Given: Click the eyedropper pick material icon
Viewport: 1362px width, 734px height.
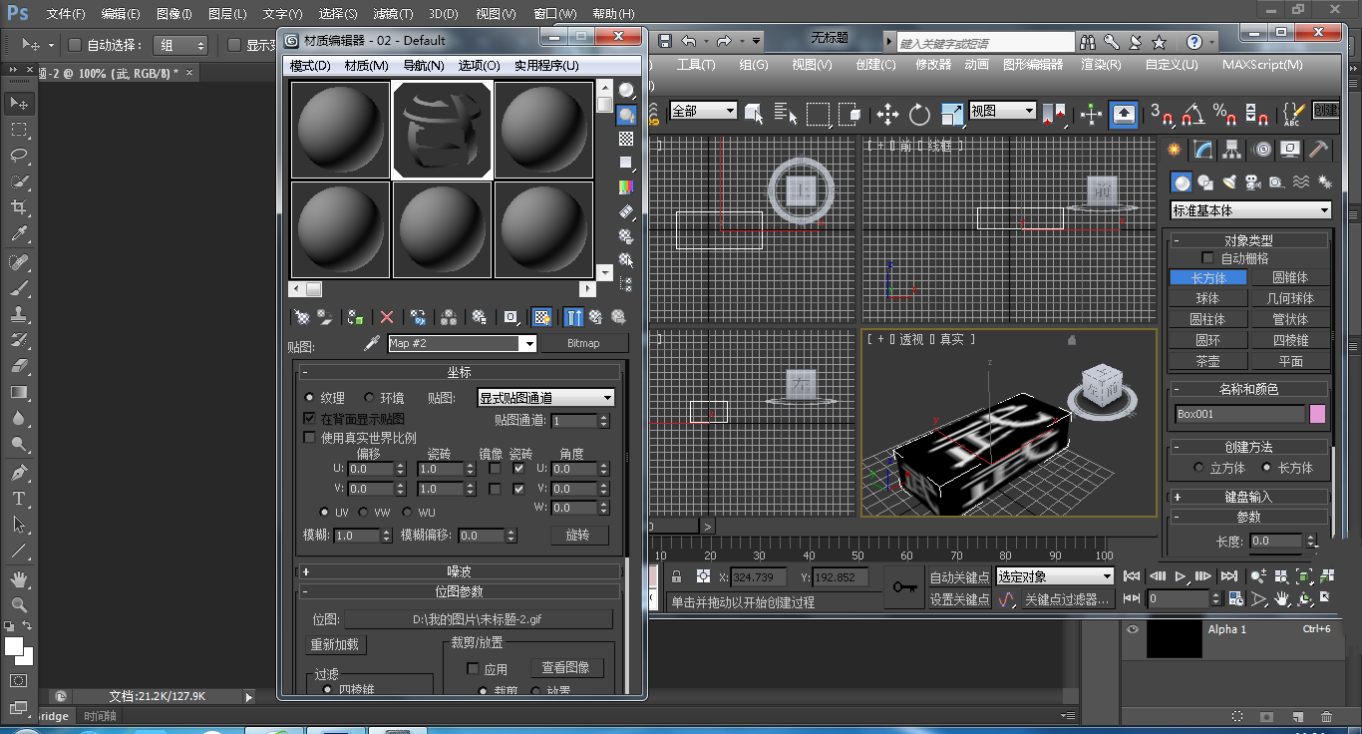Looking at the screenshot, I should pos(371,343).
